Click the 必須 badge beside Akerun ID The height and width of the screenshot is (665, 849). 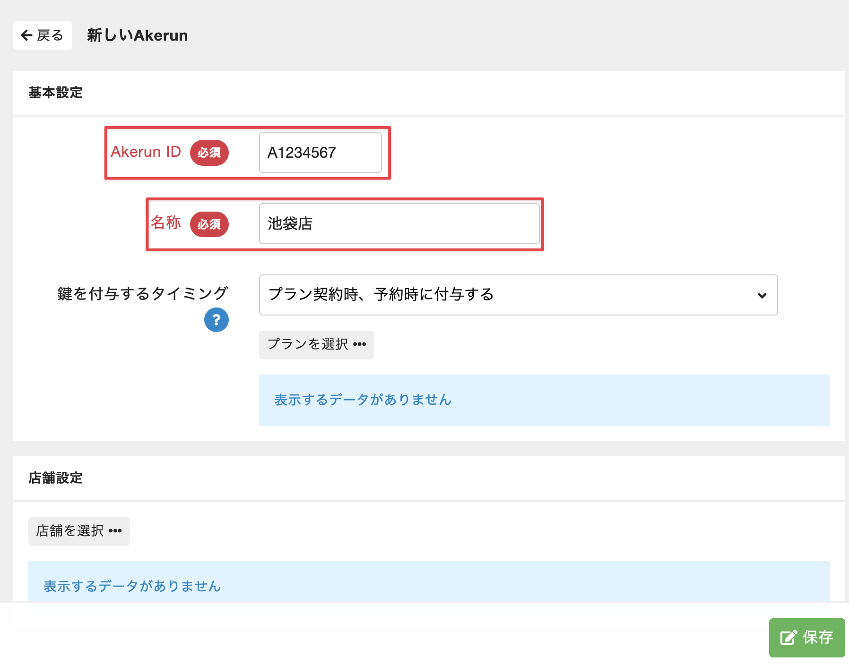209,153
